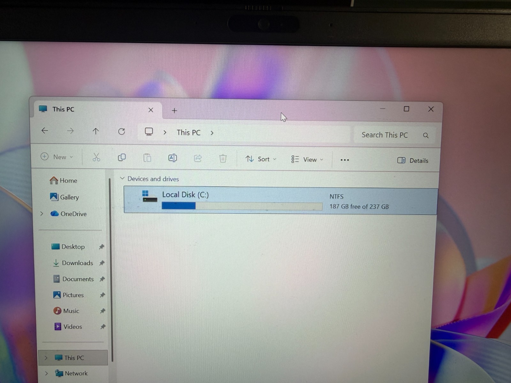The image size is (511, 383).
Task: Open the pinned Documents folder
Action: [x=73, y=279]
